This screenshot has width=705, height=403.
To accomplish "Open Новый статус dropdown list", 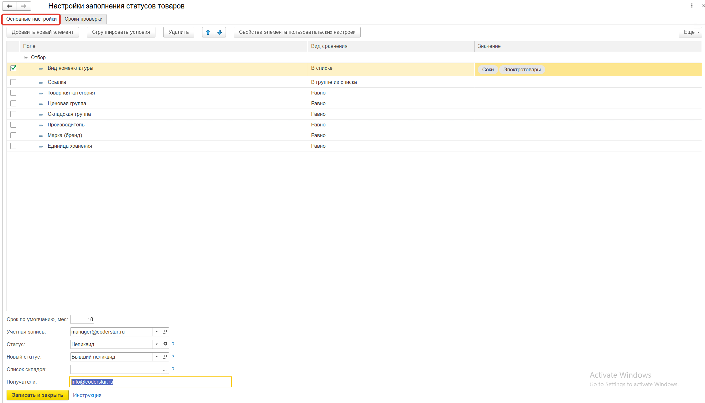I will click(157, 357).
